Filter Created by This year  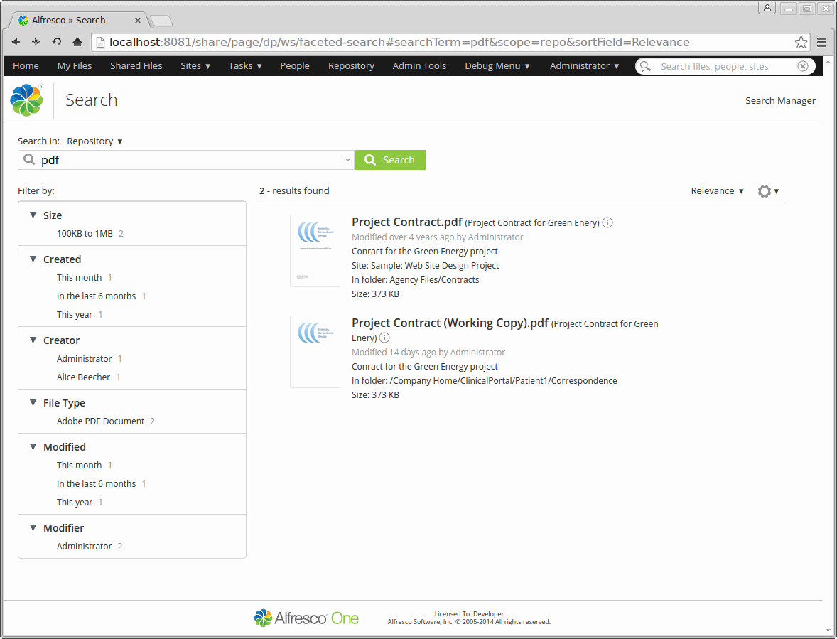pos(74,314)
